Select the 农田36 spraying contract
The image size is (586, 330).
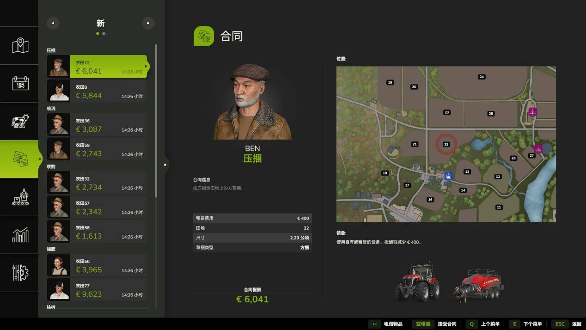(x=97, y=125)
